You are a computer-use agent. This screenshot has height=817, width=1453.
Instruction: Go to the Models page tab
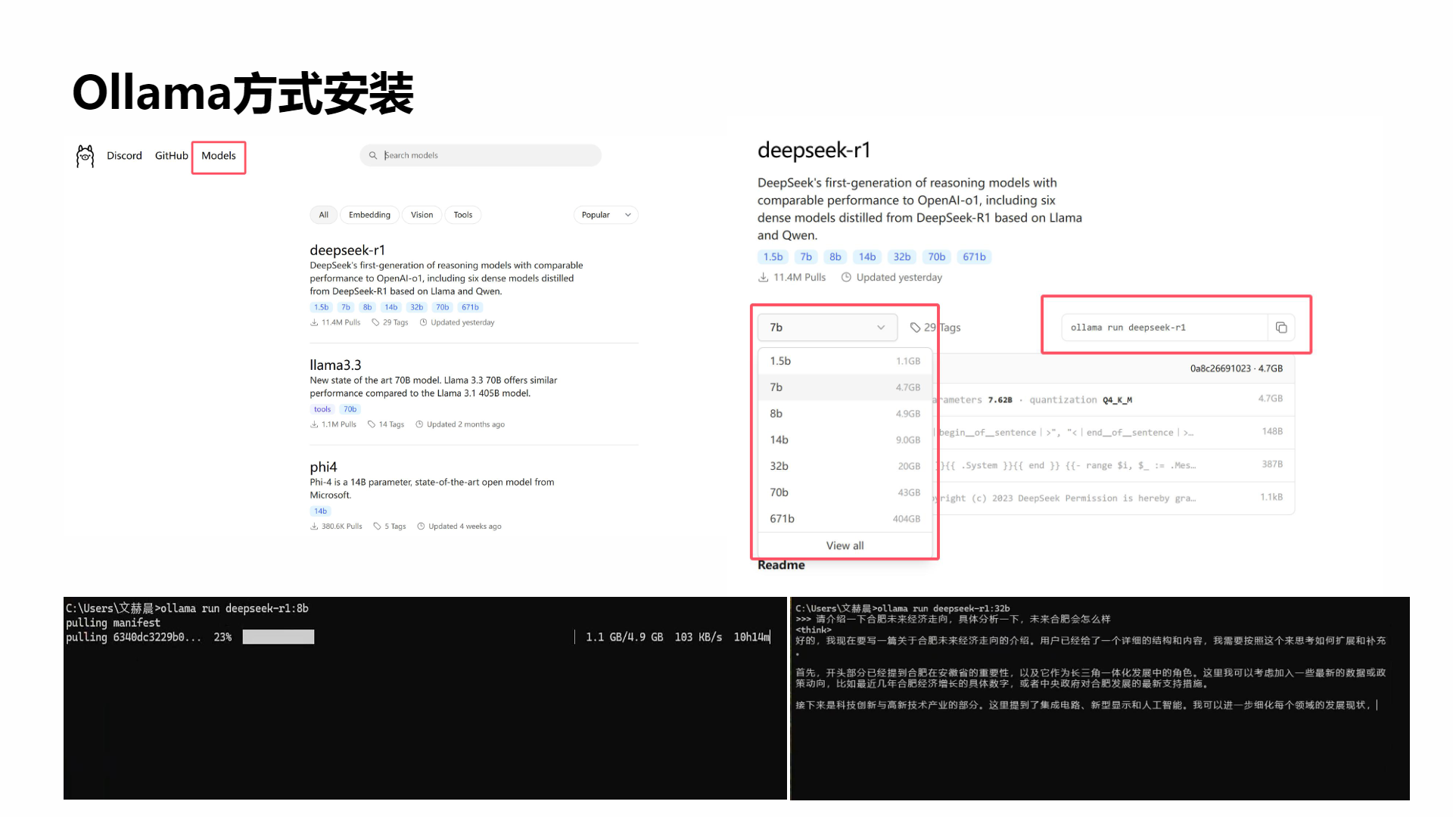point(219,156)
